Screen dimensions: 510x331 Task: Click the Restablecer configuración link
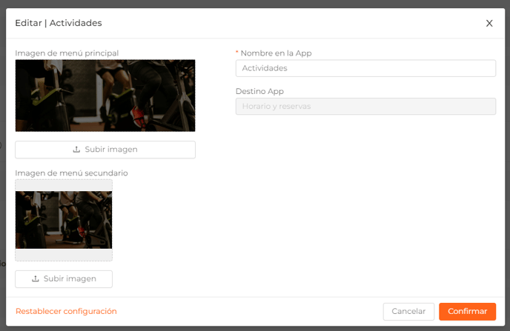point(66,311)
